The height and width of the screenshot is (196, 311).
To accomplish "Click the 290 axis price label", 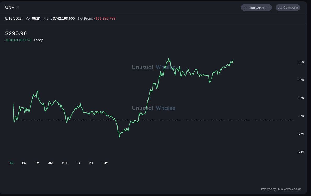I will coord(301,62).
